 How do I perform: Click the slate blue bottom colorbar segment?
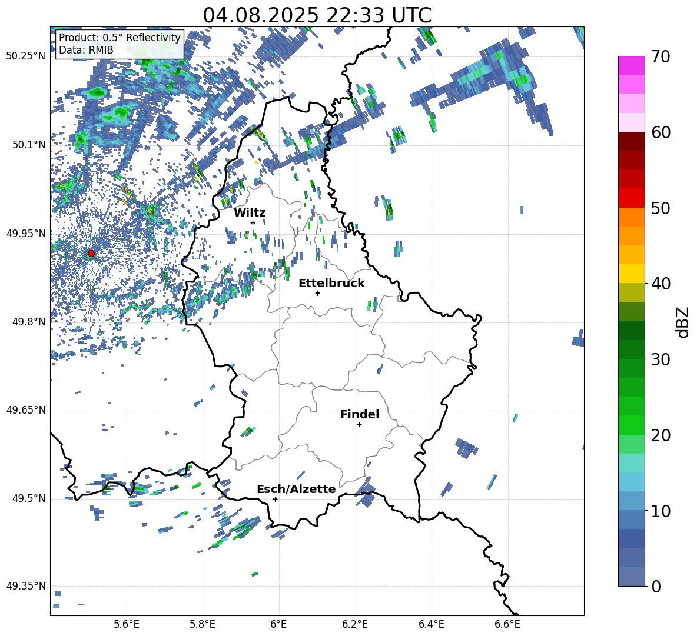(x=632, y=577)
